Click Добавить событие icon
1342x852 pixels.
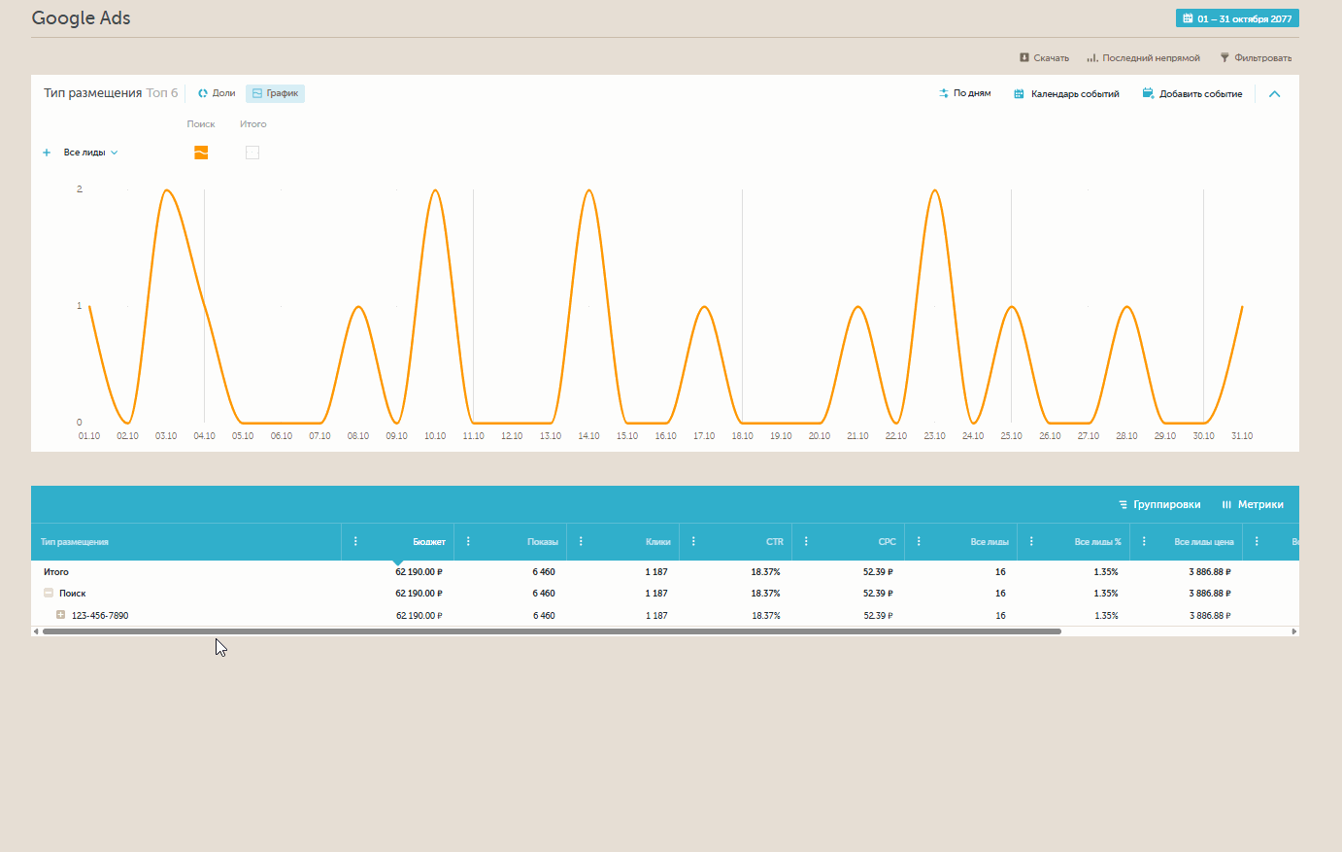pos(1148,94)
